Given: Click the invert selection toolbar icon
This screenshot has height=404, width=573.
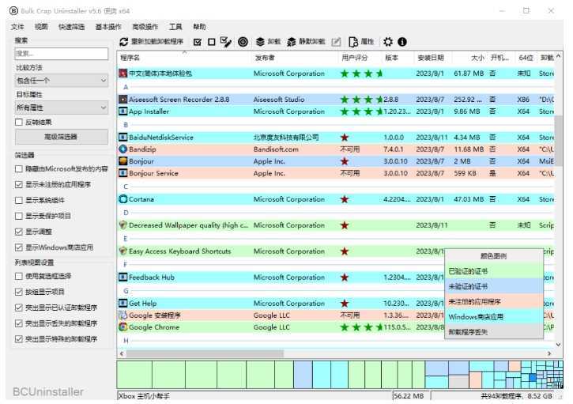Looking at the screenshot, I should click(226, 42).
